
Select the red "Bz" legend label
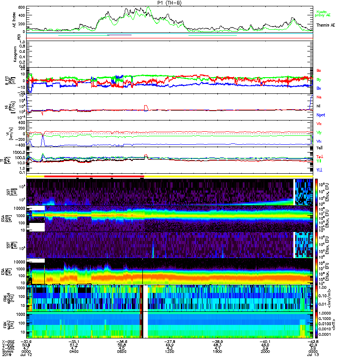coord(319,70)
